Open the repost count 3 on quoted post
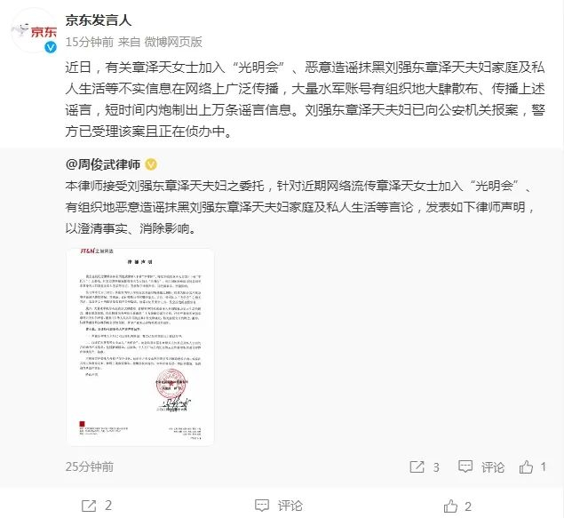Screen dimensions: 564x518 pyautogui.click(x=436, y=467)
